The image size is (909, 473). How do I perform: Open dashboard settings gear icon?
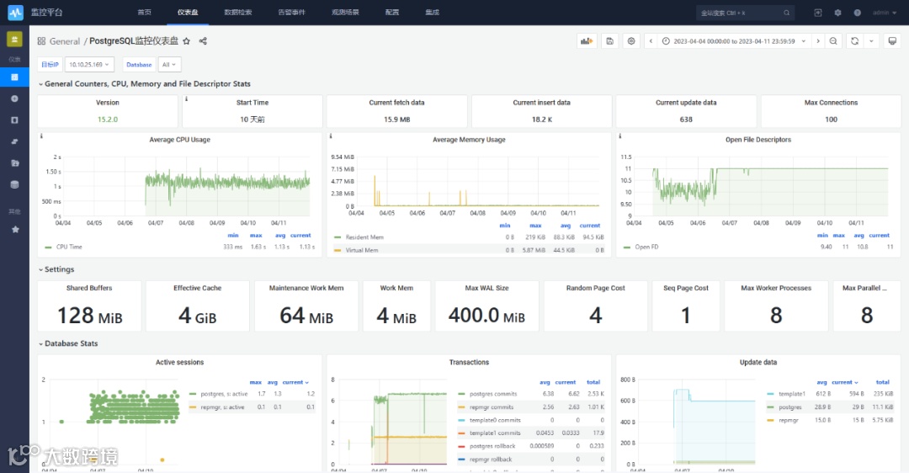(x=631, y=41)
